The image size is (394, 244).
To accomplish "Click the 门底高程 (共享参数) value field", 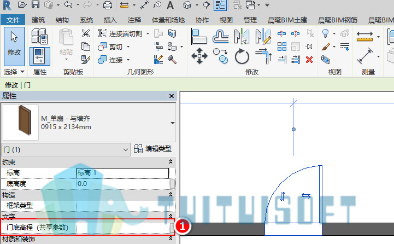I will tap(122, 228).
